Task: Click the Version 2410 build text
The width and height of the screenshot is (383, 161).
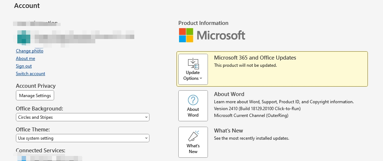Action: 257,108
